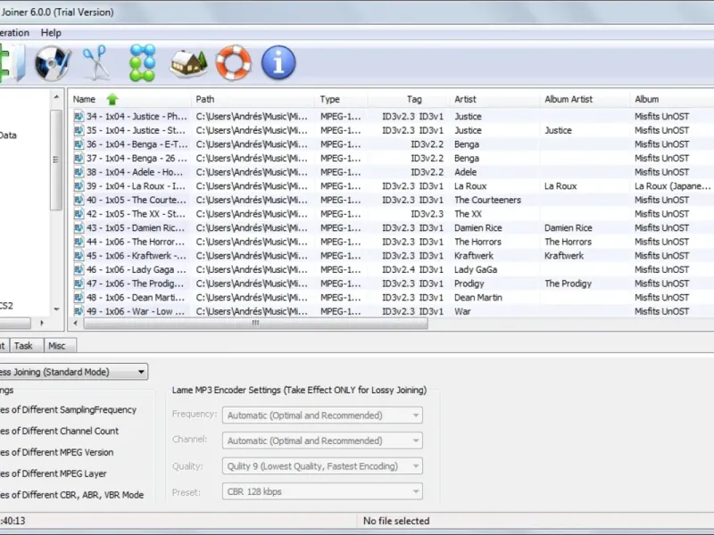Viewport: 714px width, 535px height.
Task: Click right arrow of folder tree horizontal scrollbar
Action: (41, 323)
